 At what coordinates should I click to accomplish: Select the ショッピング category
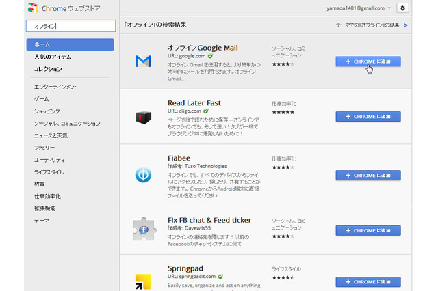point(47,111)
